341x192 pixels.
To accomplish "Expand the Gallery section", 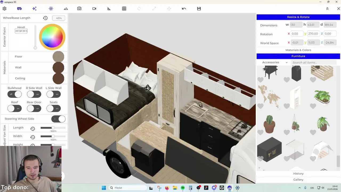I will [298, 180].
